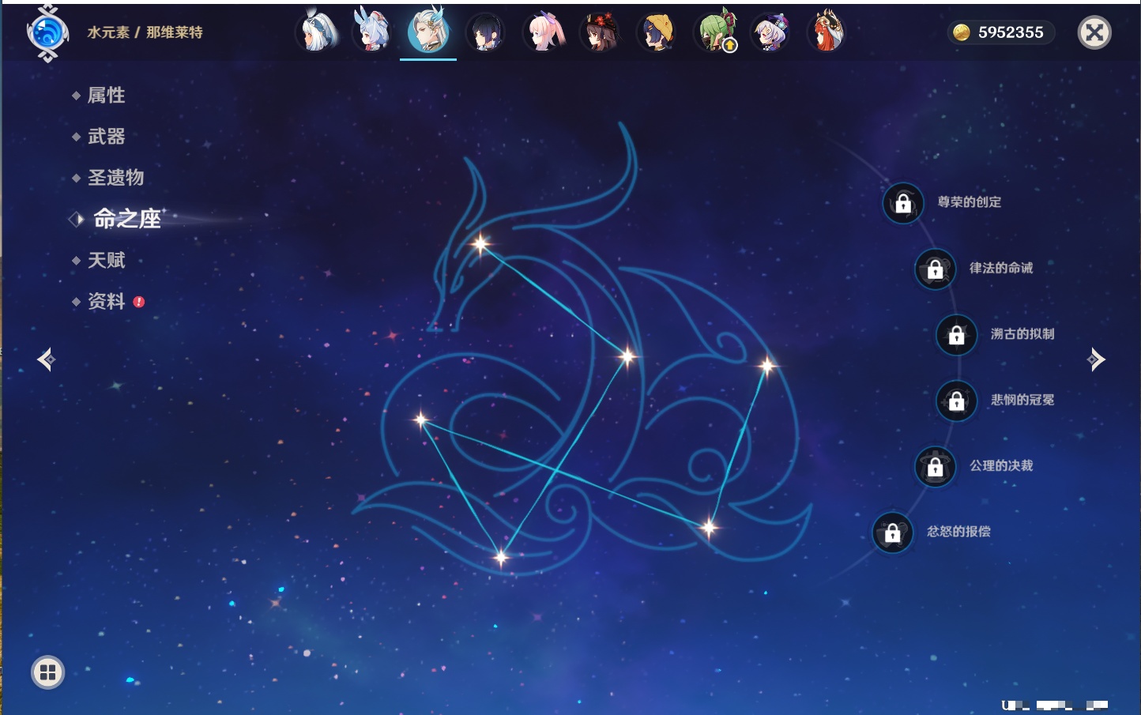Open the 公理的决裁 constellation label

pyautogui.click(x=1001, y=466)
